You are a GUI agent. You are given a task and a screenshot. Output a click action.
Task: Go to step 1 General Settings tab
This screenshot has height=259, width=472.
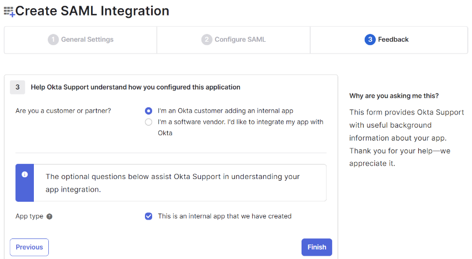[x=81, y=40]
